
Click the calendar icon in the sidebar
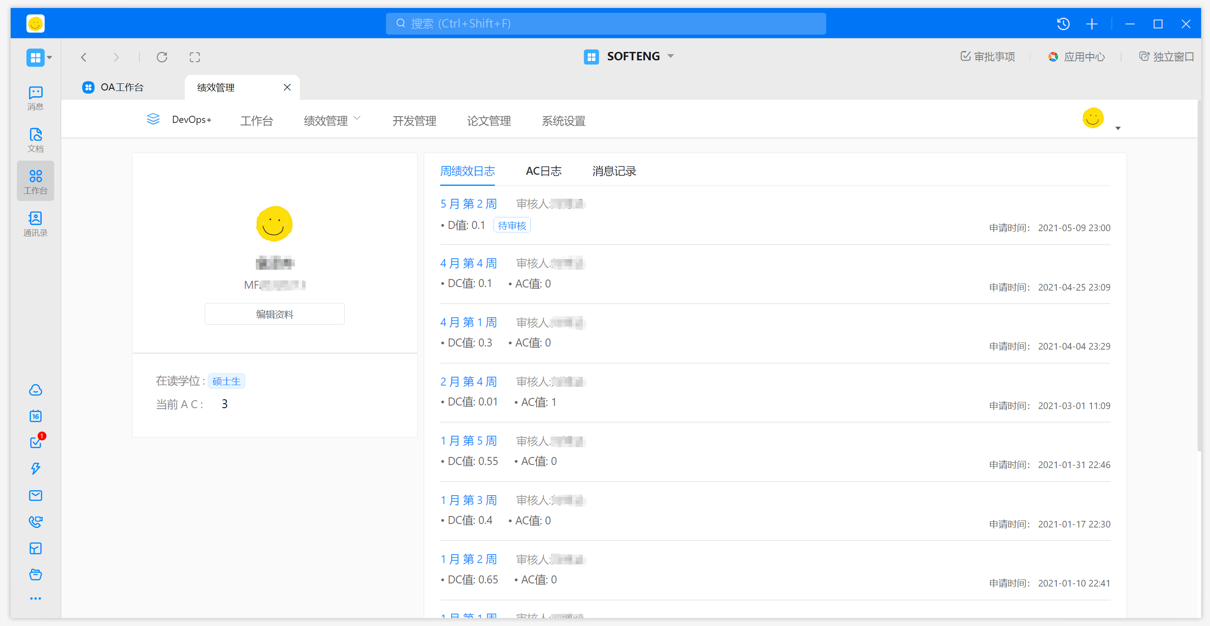[35, 416]
